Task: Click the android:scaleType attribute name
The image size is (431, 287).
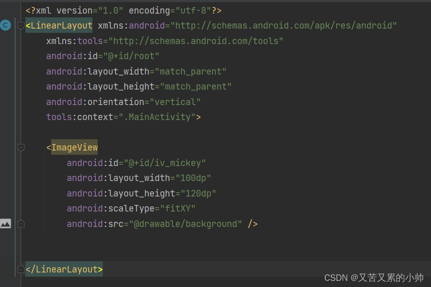Action: pos(111,209)
